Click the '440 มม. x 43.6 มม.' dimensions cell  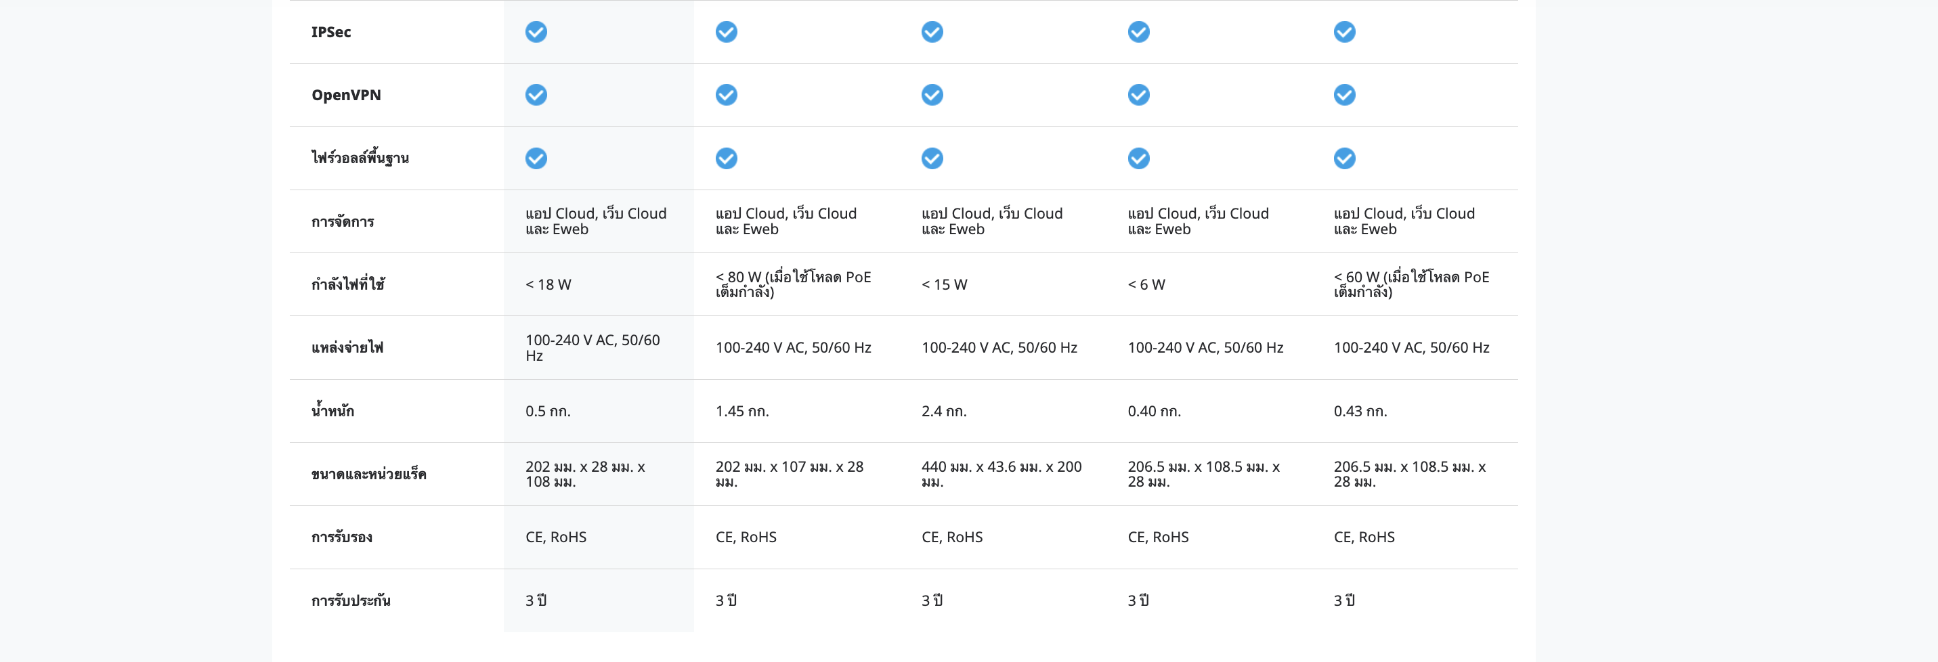[1001, 474]
